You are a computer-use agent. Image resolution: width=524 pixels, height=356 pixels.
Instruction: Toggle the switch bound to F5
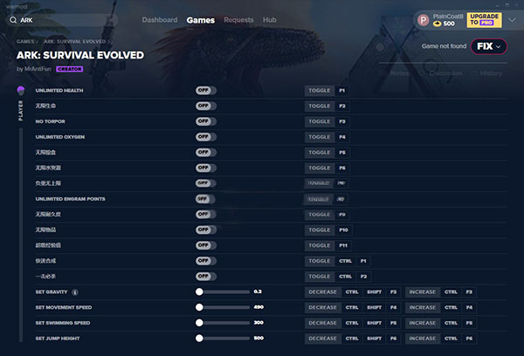coord(206,153)
